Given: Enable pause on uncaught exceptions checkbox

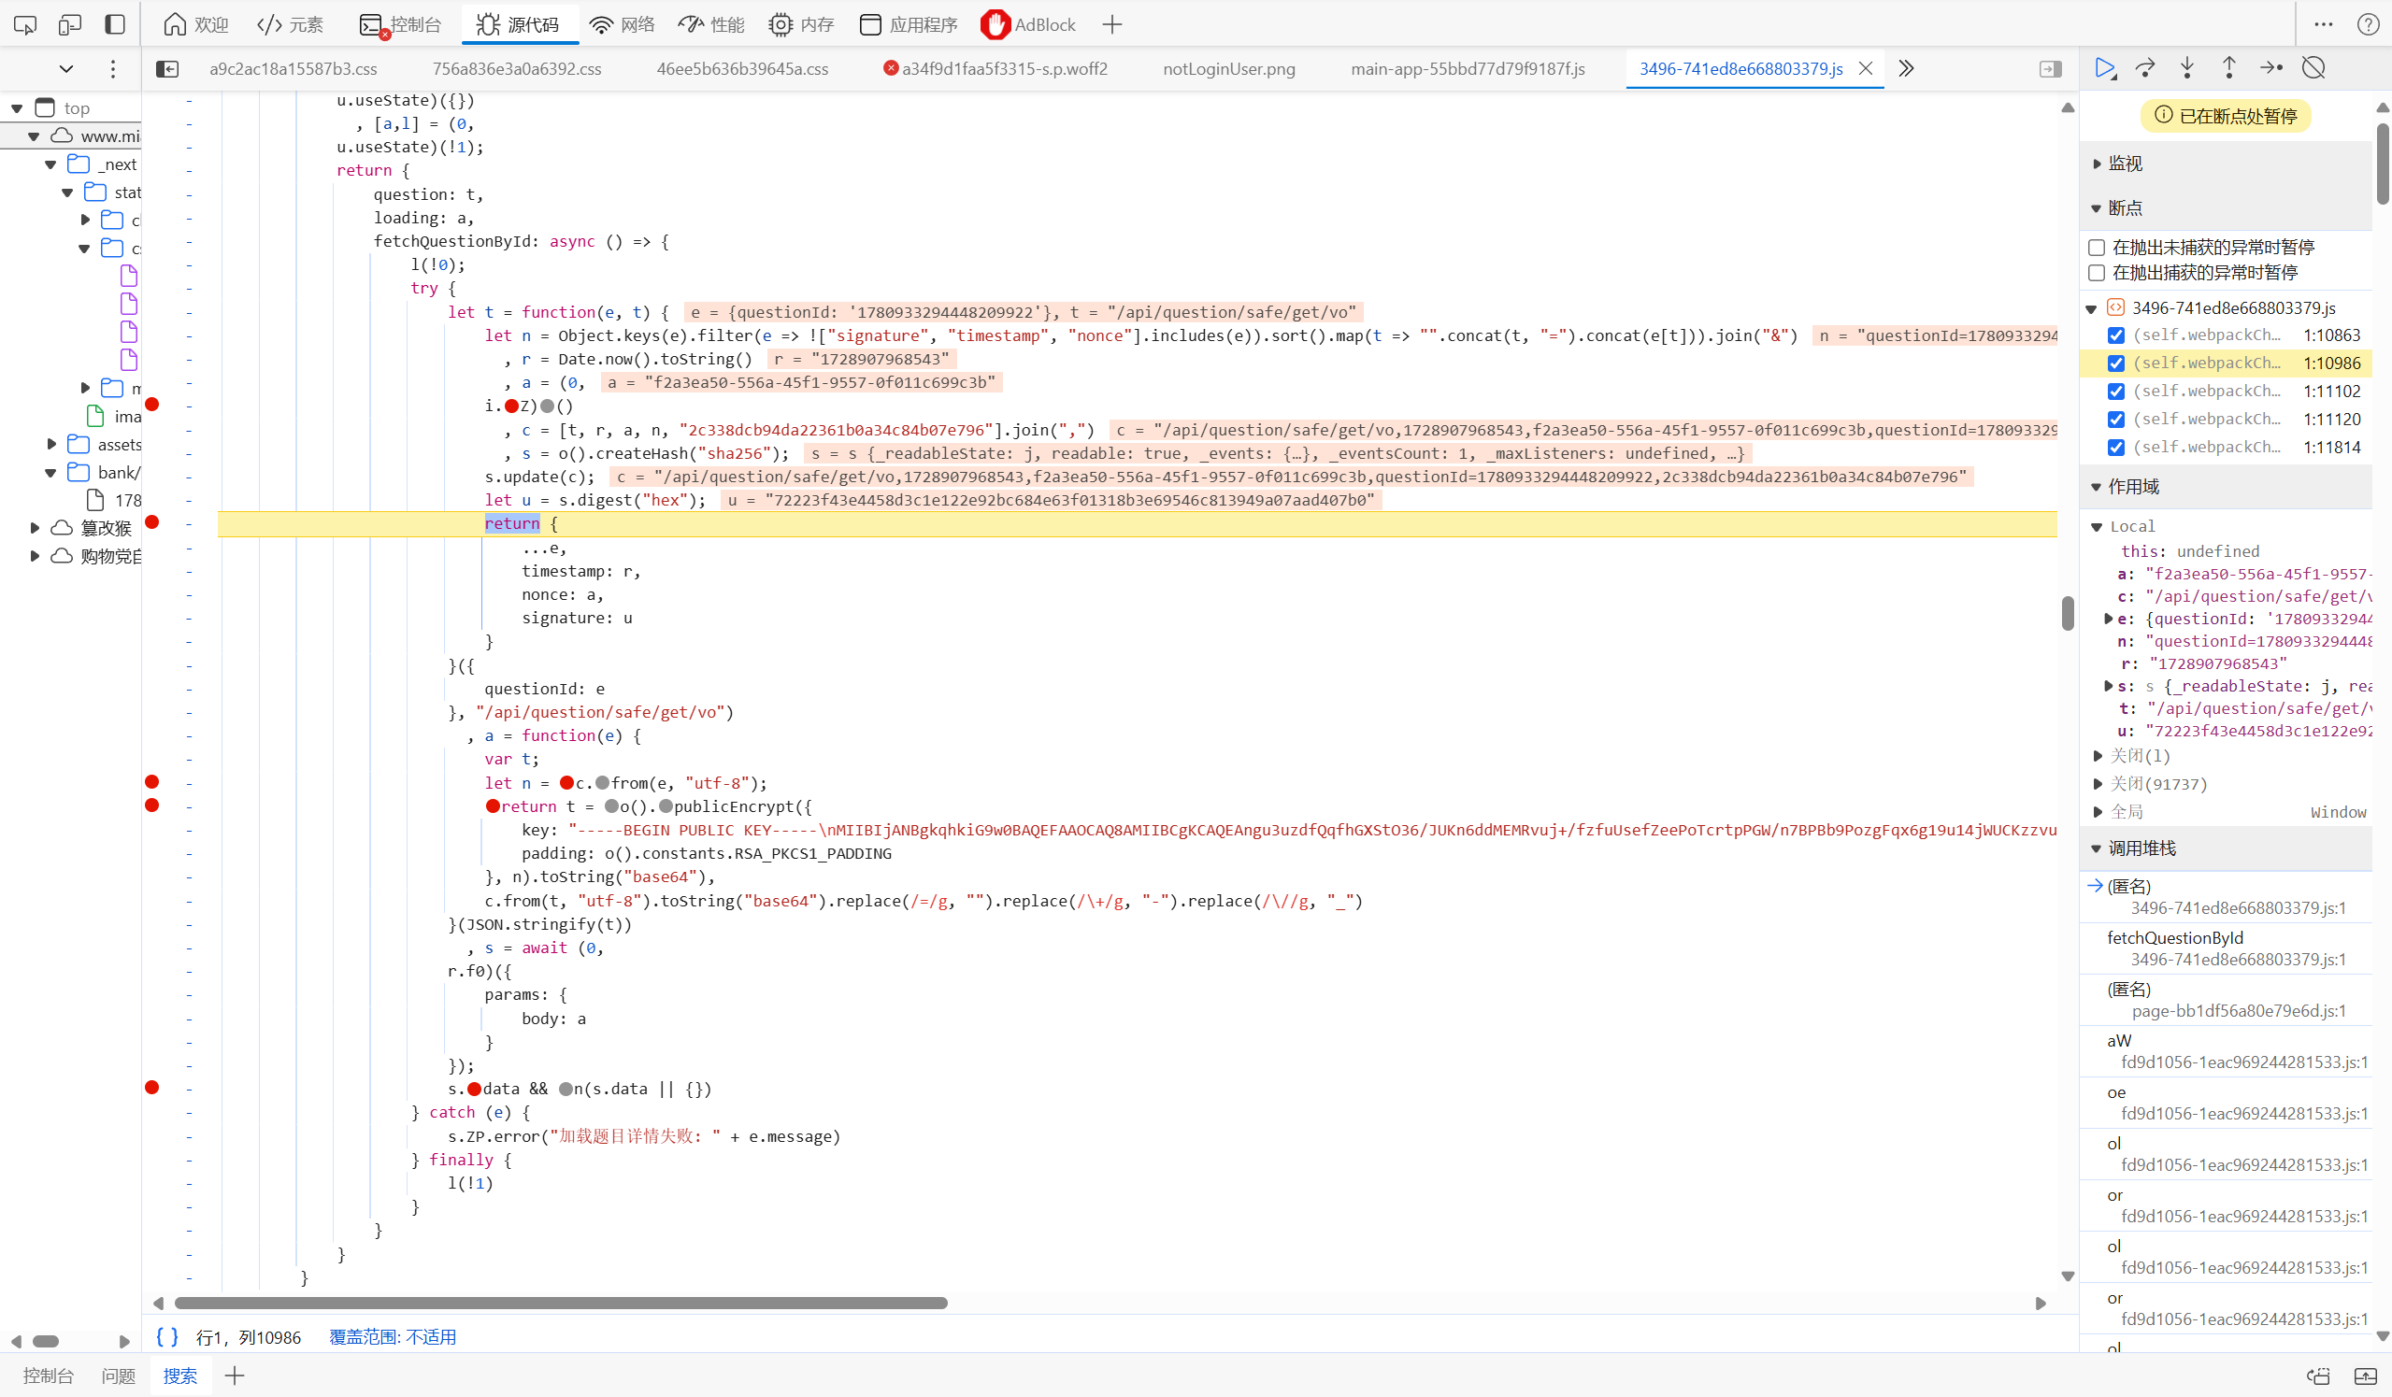Looking at the screenshot, I should point(2097,248).
